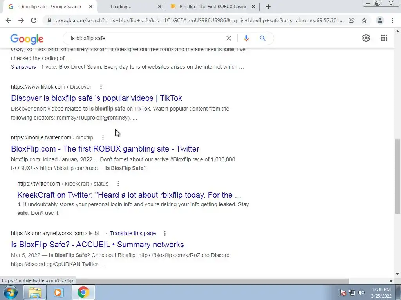The height and width of the screenshot is (300, 401).
Task: Open 'Discover is bloxflip safe' TikTok result
Action: (x=96, y=98)
